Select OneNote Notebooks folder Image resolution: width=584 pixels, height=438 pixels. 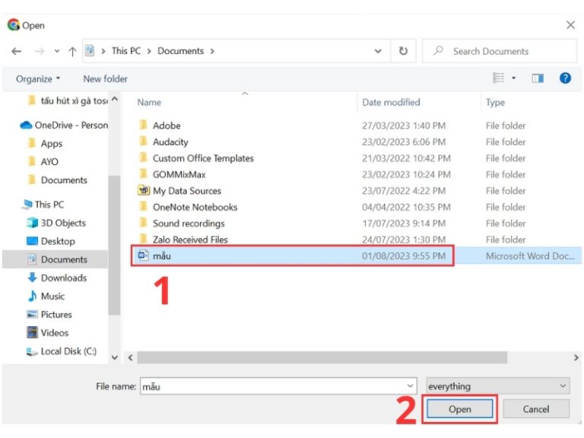[x=195, y=207]
